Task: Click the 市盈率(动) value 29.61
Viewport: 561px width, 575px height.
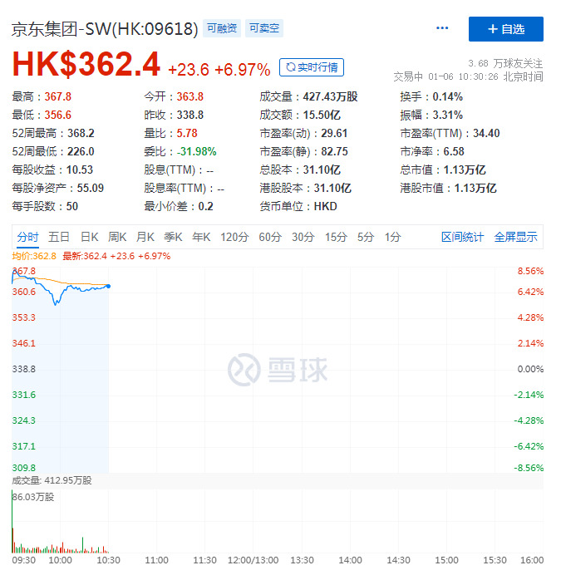Action: coord(334,133)
